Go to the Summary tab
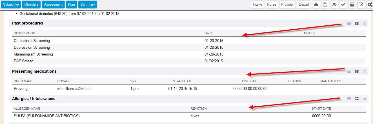Image resolution: width=373 pixels, height=124 pixels. click(88, 5)
